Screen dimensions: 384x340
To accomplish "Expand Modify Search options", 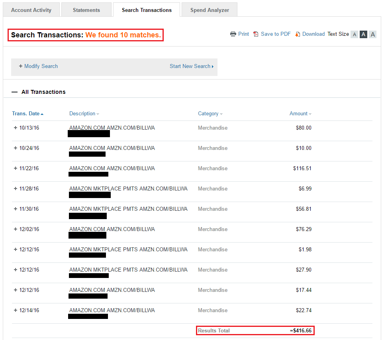I will (x=38, y=66).
